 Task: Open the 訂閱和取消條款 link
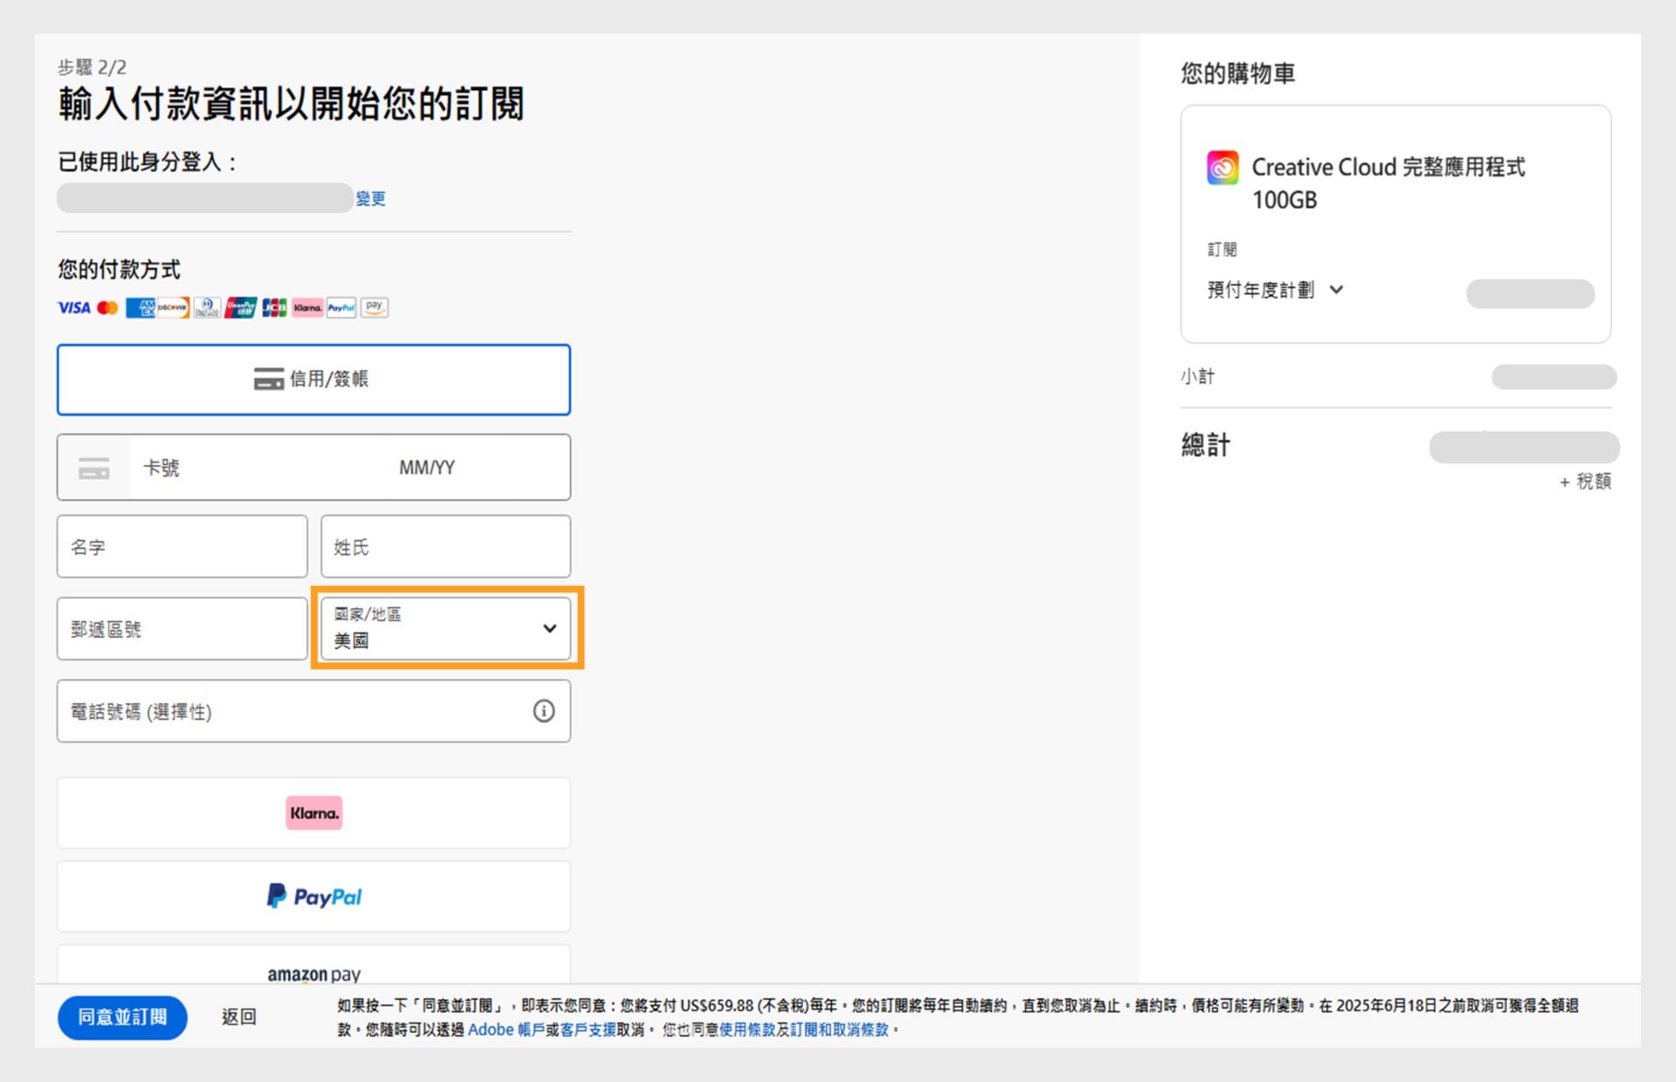(x=839, y=1030)
